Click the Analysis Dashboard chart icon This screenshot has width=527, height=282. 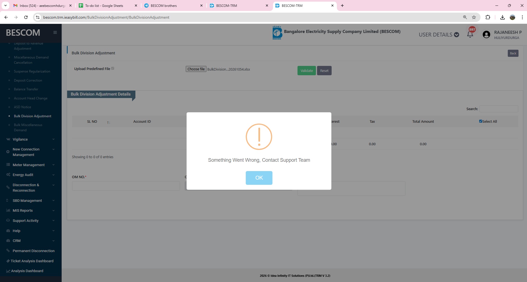(x=8, y=271)
